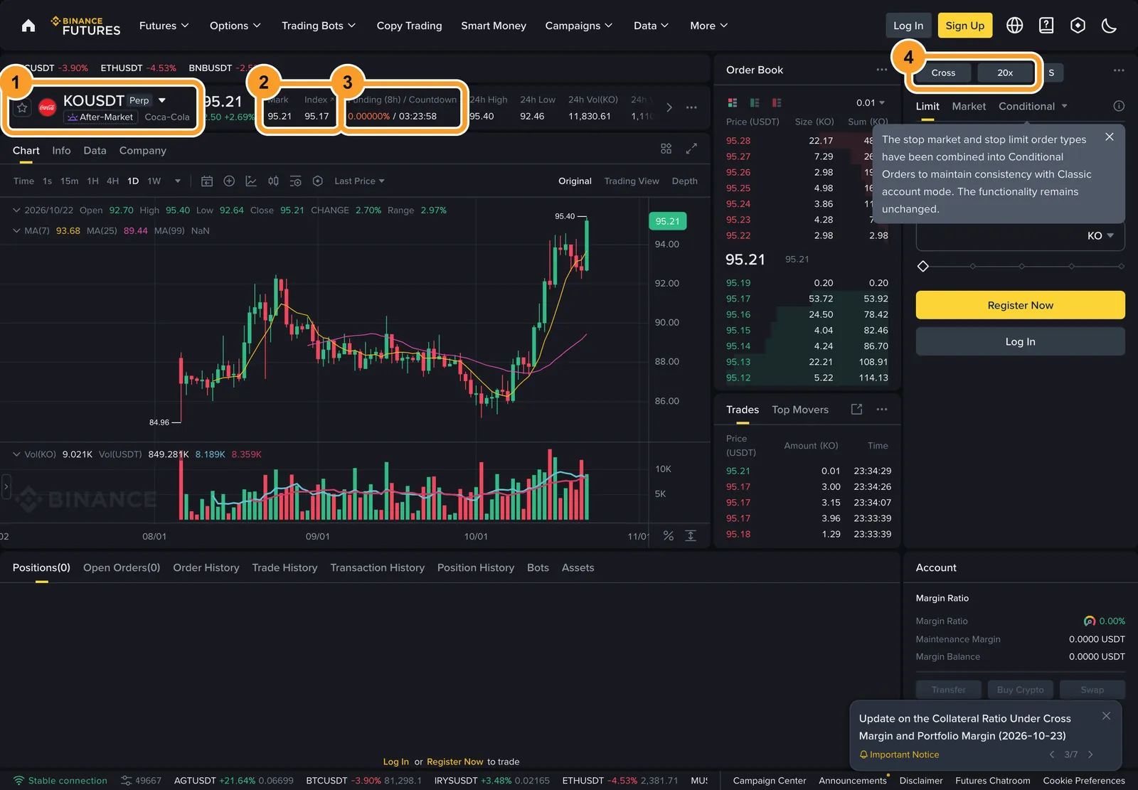Open the Position History tab

(x=476, y=568)
